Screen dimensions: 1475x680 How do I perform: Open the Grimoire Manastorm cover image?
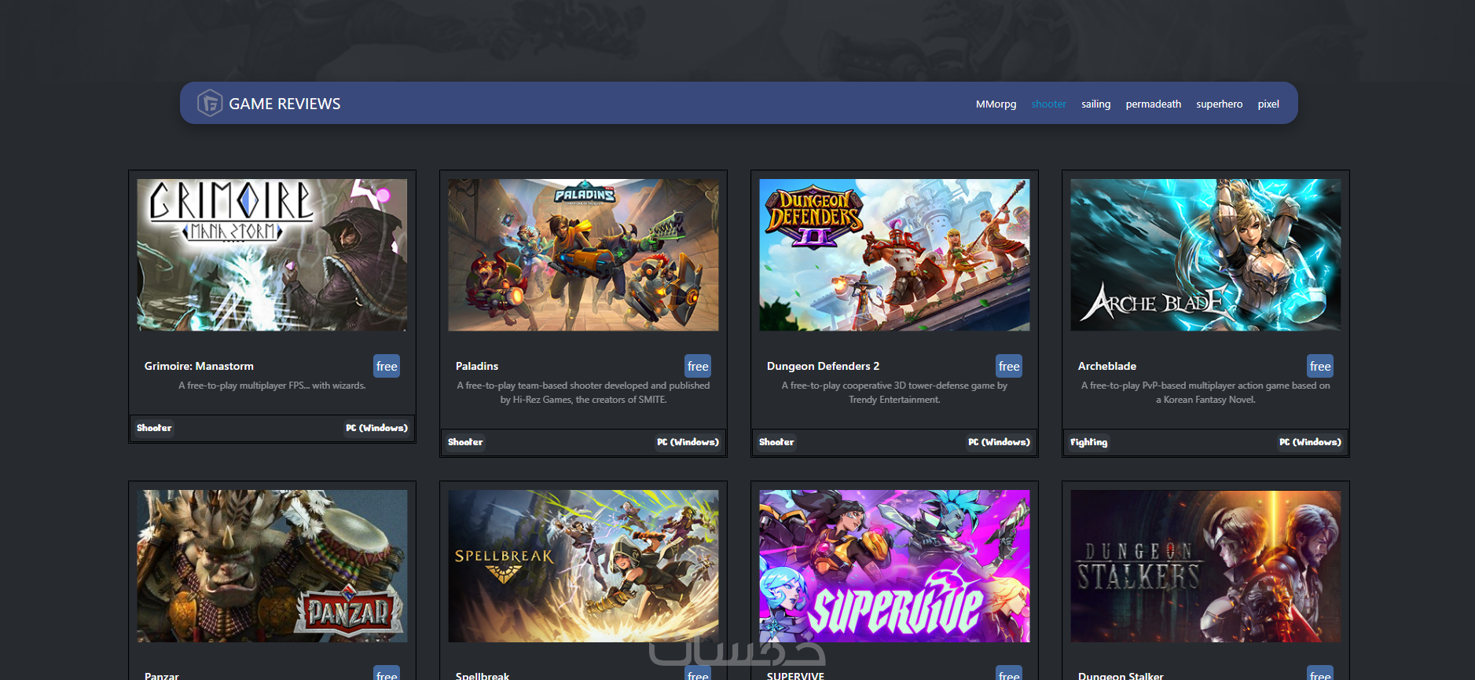(x=272, y=254)
